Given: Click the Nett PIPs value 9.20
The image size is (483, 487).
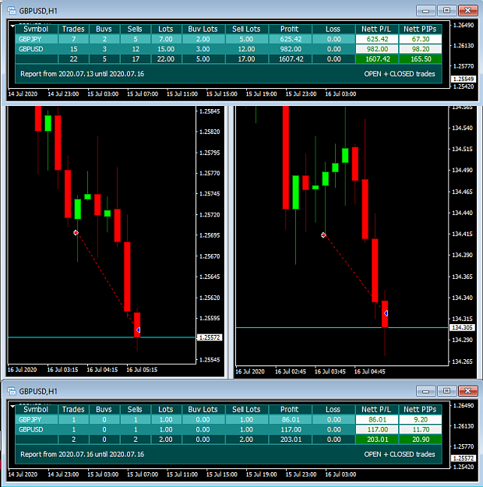Looking at the screenshot, I should 420,420.
